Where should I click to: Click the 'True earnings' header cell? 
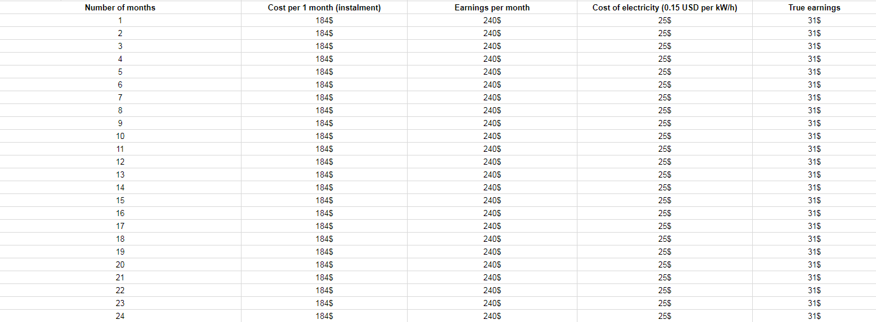(x=814, y=7)
